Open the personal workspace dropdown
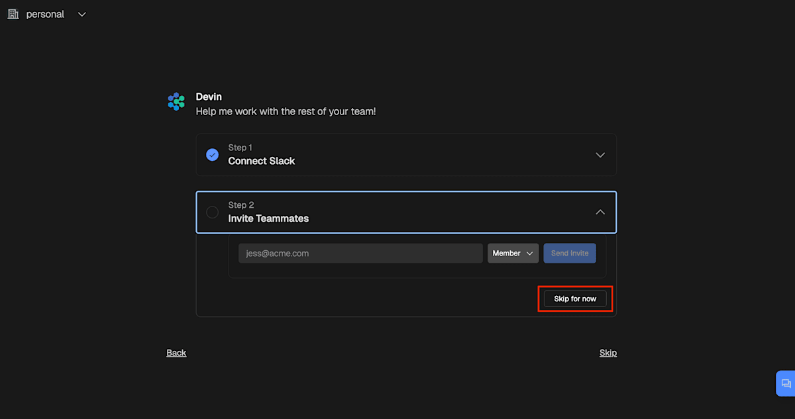The width and height of the screenshot is (795, 419). (47, 14)
